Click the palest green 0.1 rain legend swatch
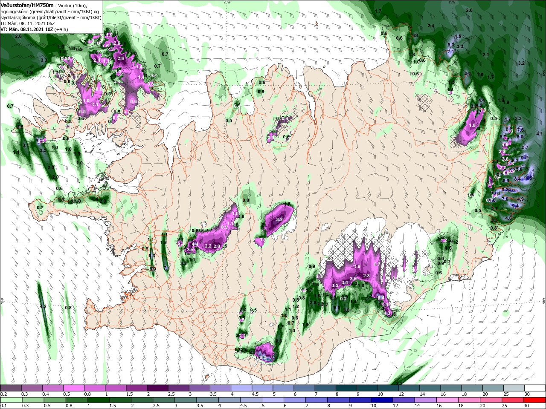Image resolution: width=546 pixels, height=409 pixels. tap(11, 400)
